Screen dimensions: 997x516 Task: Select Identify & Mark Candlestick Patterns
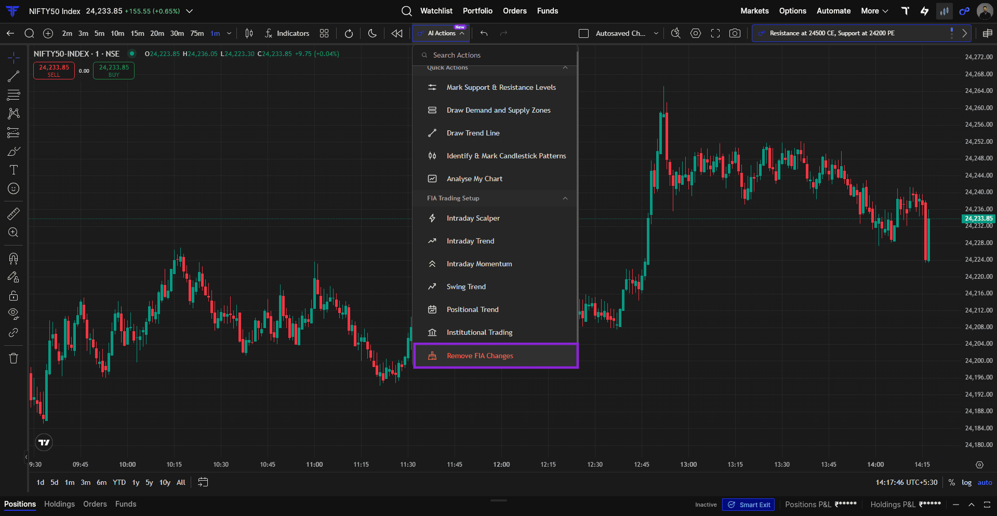pyautogui.click(x=495, y=156)
